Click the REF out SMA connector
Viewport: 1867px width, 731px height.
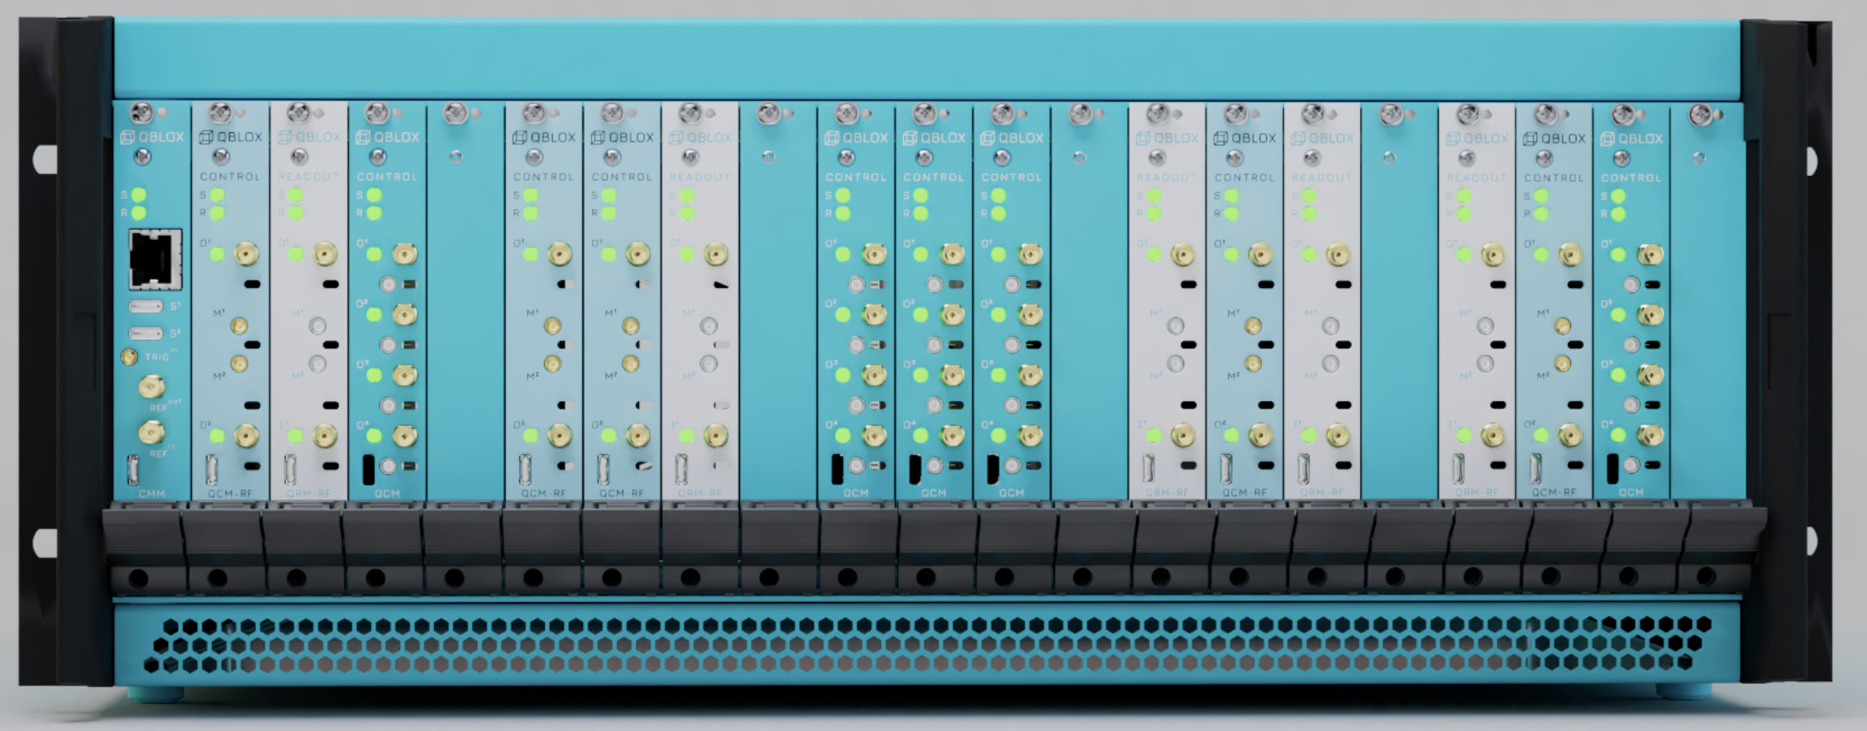(150, 386)
